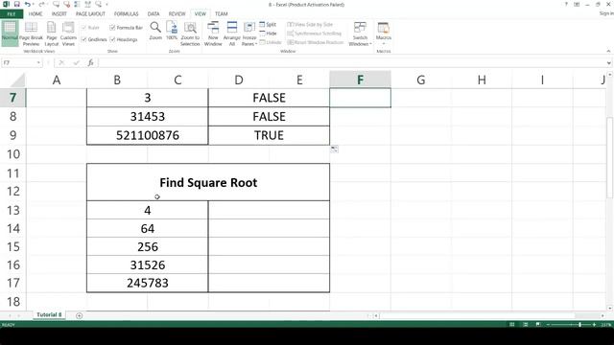
Task: Open the FILE tab
Action: (12, 13)
